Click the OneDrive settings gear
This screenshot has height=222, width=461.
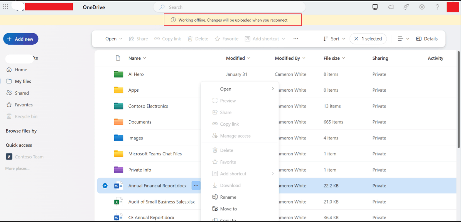click(422, 7)
